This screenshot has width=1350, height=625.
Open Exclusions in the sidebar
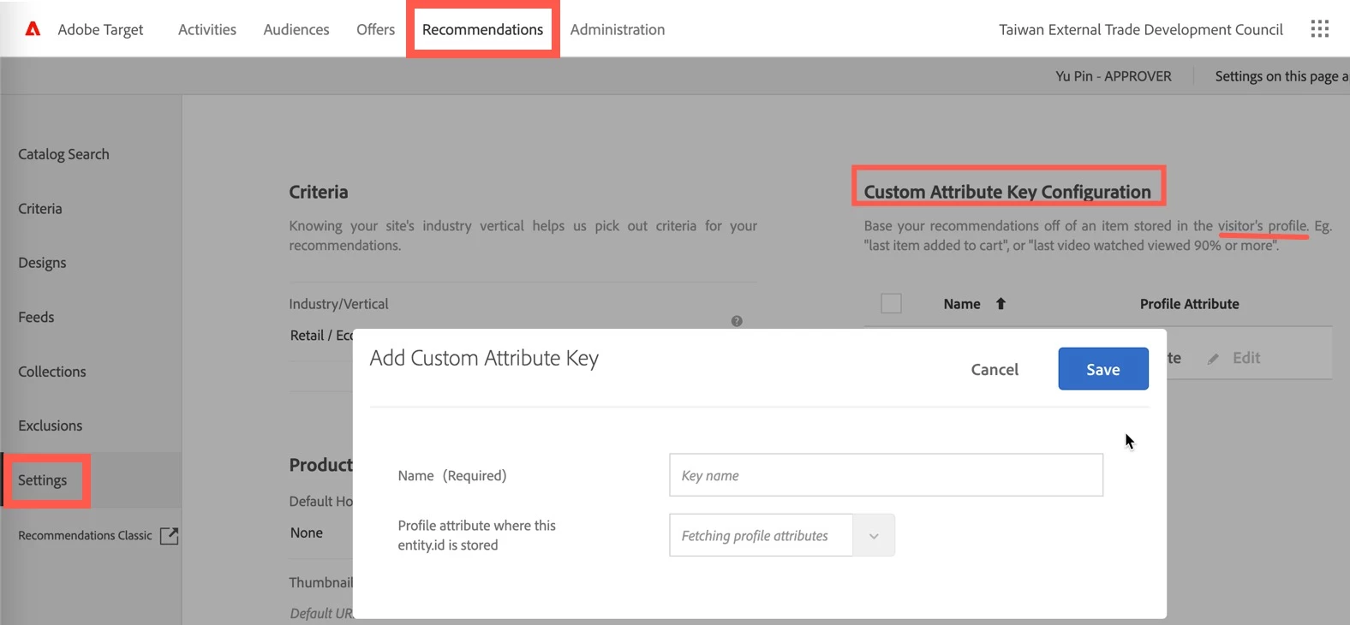tap(51, 426)
